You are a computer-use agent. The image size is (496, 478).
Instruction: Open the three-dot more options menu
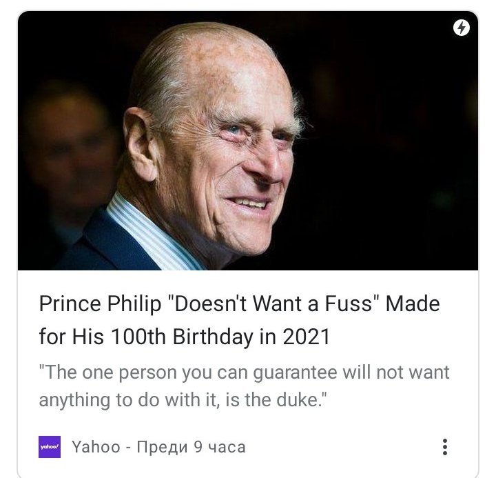[x=445, y=447]
